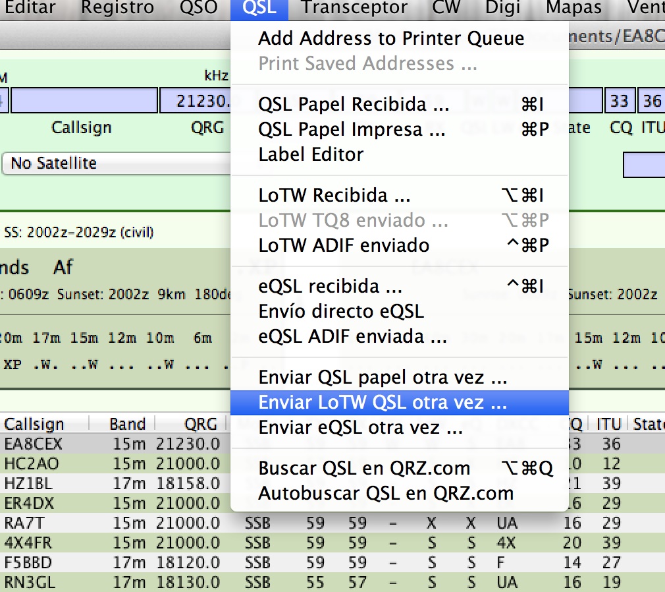This screenshot has height=592, width=665.
Task: Click UA DXCC prefix in RA7T row
Action: (x=507, y=523)
